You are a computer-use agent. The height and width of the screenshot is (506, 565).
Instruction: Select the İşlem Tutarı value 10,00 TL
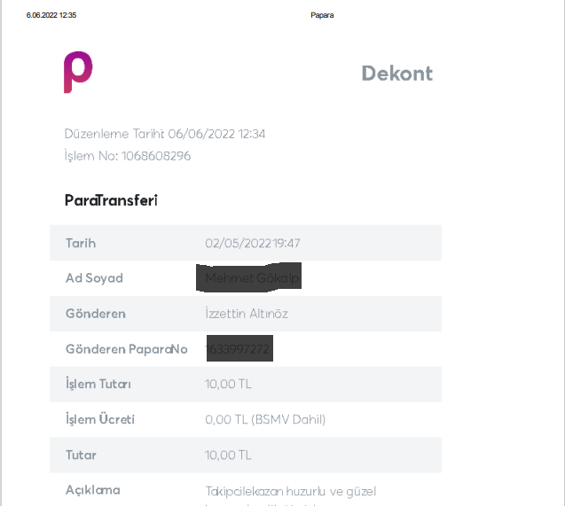point(228,384)
